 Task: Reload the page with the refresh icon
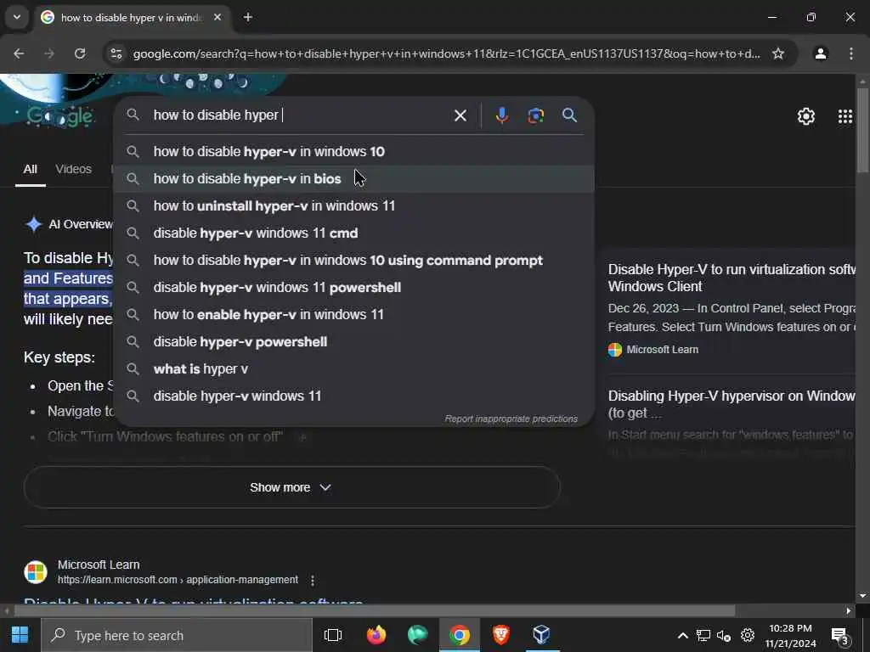pyautogui.click(x=80, y=53)
